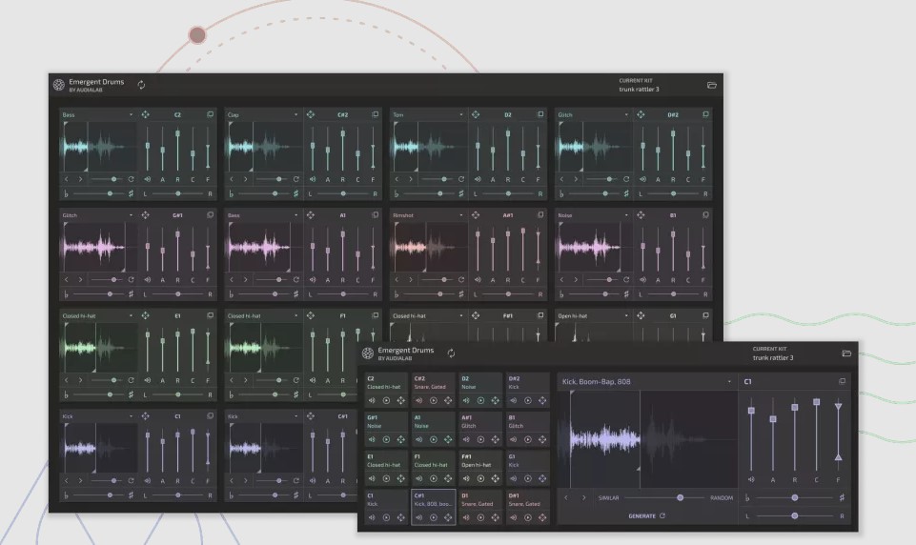Click the drag-arrows icon on the back window Glitch G#1 pad
Screen dimensions: 916x545
[x=146, y=215]
